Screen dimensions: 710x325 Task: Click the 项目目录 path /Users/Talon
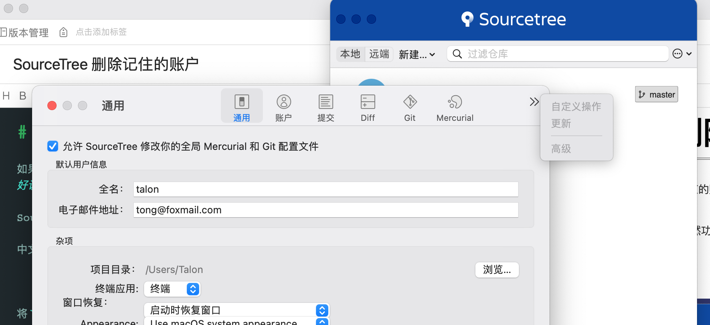point(174,270)
